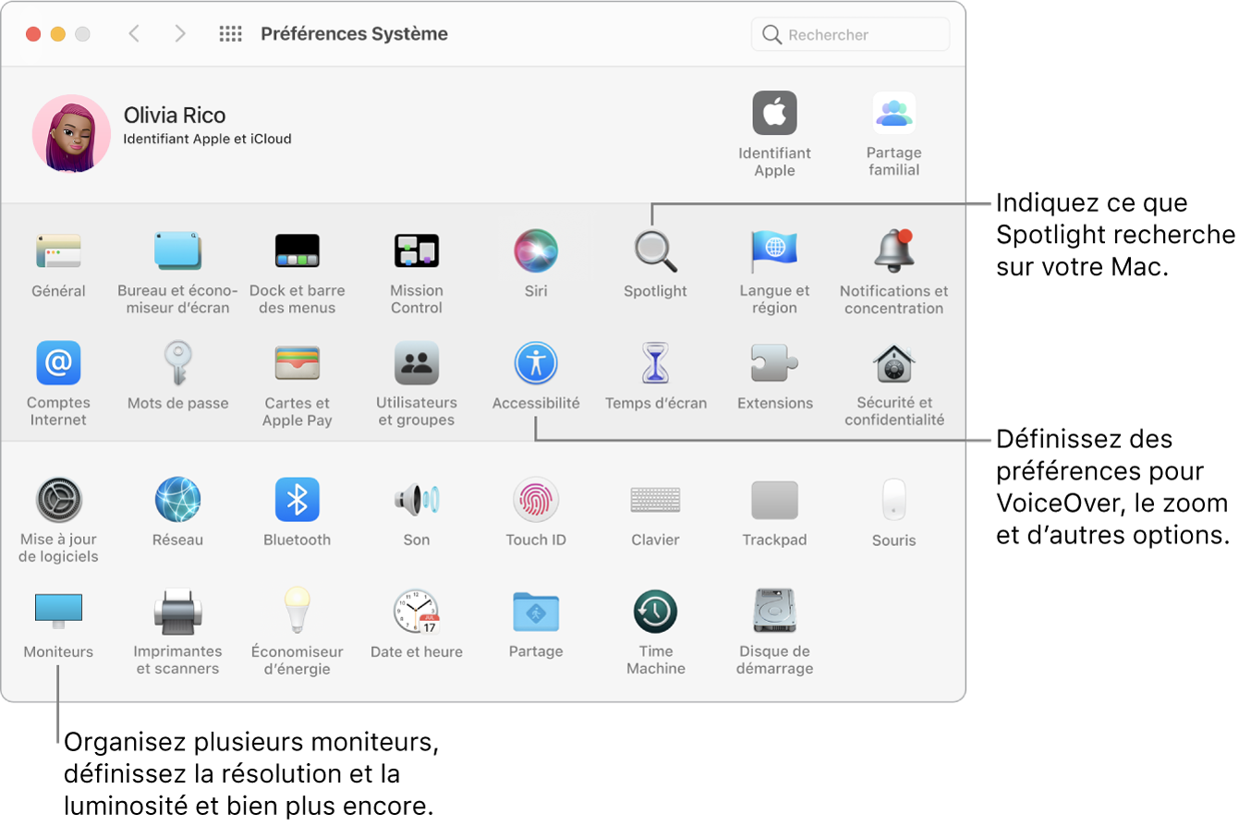Open the Général preferences pane
1239x826 pixels.
(x=58, y=250)
